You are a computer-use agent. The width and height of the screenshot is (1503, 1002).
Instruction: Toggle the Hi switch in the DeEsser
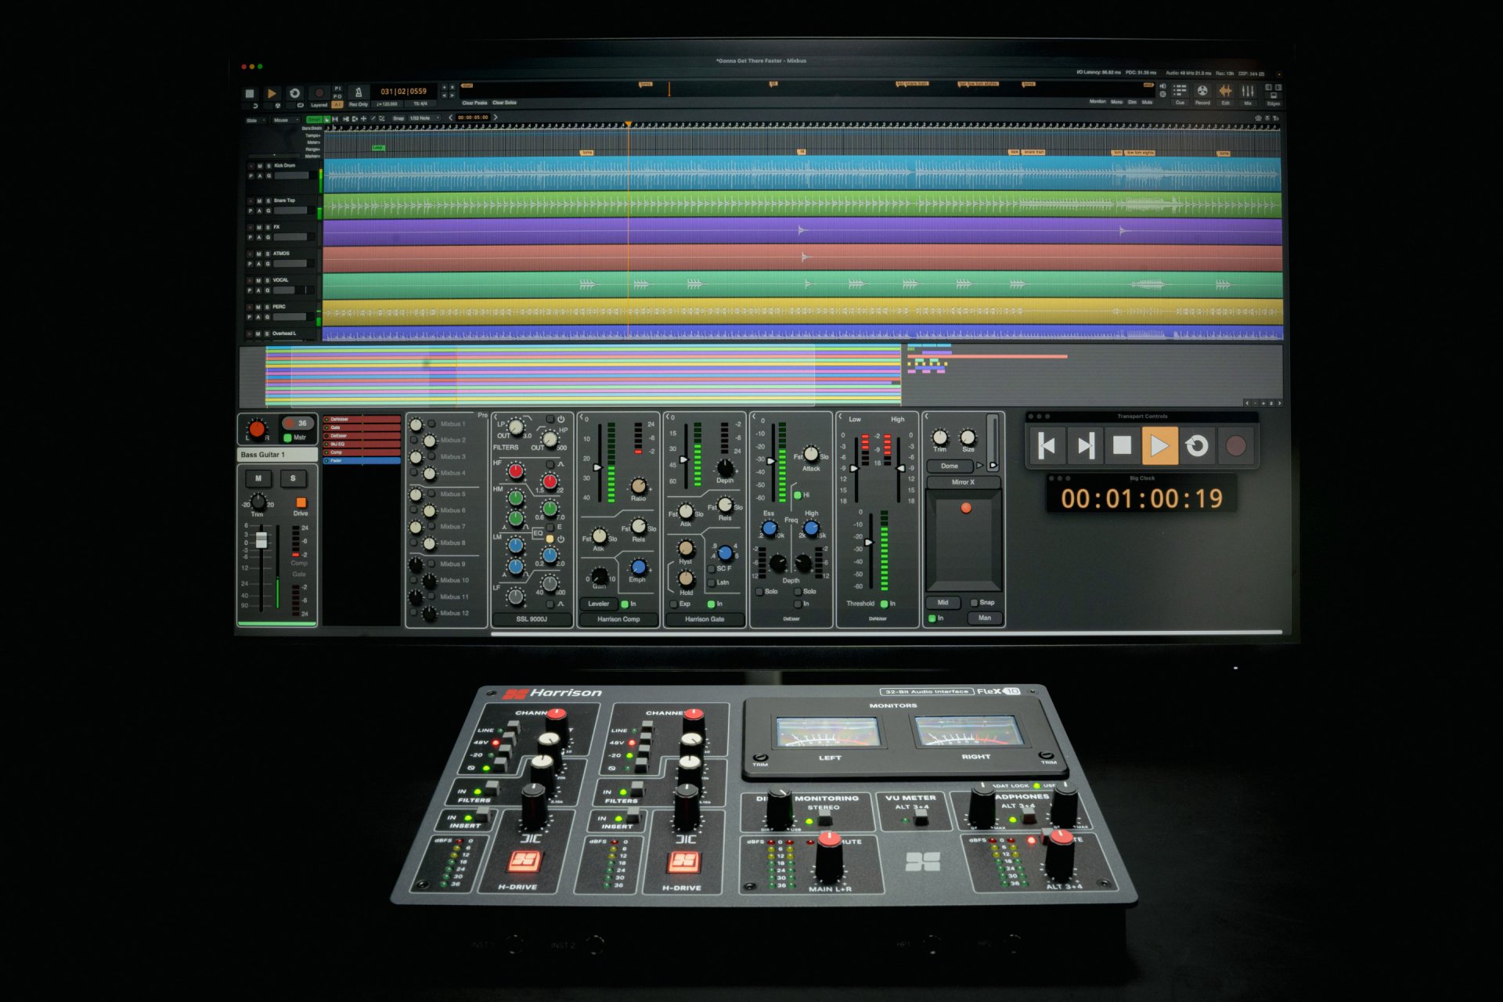[x=797, y=496]
